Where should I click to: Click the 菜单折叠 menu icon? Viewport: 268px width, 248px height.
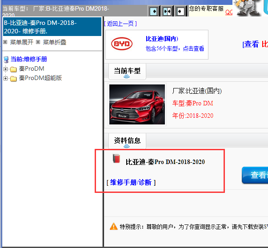[x=38, y=42]
